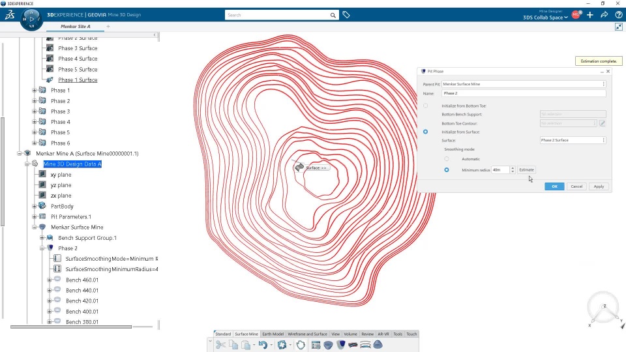Select the Menkar Site A tab

[75, 26]
